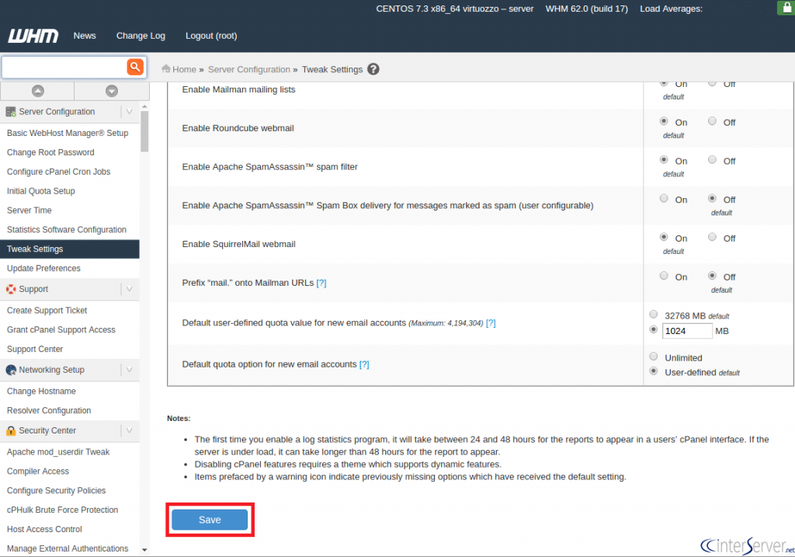Click the sidebar expand-all down arrow icon
The image size is (795, 557).
(x=111, y=91)
